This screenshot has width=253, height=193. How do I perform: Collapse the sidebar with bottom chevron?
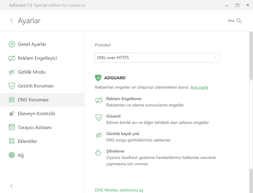click(x=11, y=186)
